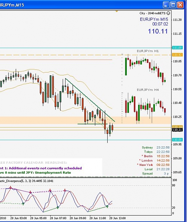This screenshot has height=222, width=187.
Task: Select the 111.00 cyan price level label
Action: [x=177, y=48]
